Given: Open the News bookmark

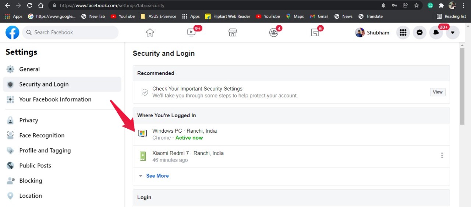Looking at the screenshot, I should pyautogui.click(x=343, y=16).
